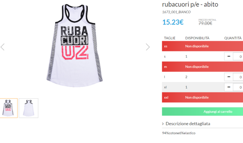This screenshot has width=243, height=143.
Task: Click the size l quantity field
Action: 238,77
